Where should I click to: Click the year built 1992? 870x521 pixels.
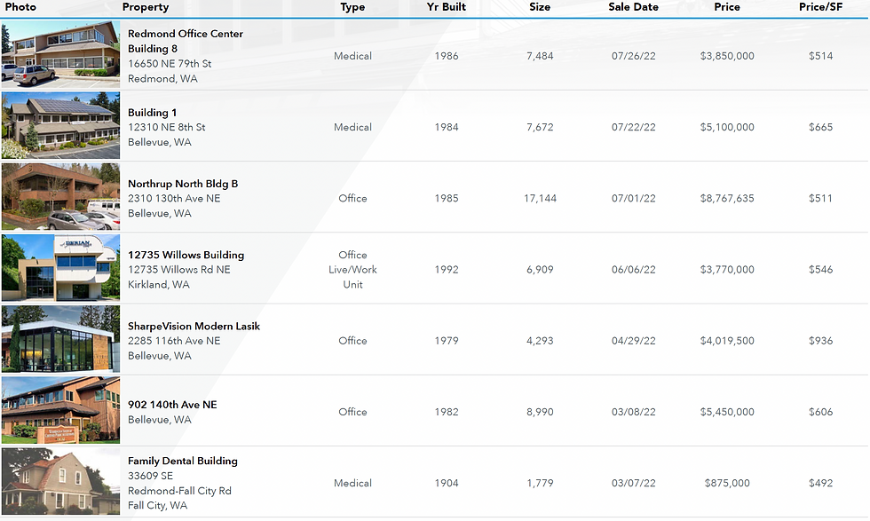coord(446,270)
